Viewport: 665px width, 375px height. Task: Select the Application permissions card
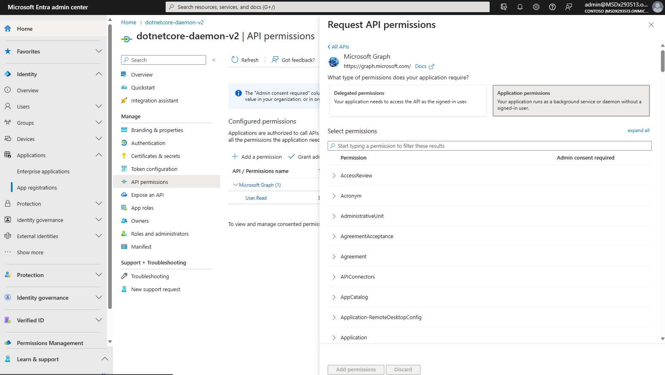pos(571,100)
